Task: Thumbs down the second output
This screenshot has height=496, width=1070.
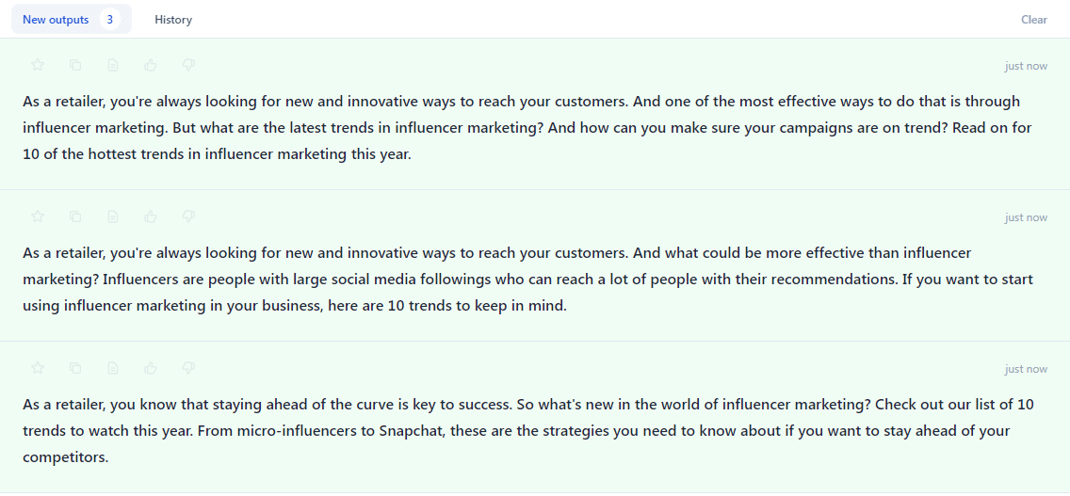Action: pos(188,216)
